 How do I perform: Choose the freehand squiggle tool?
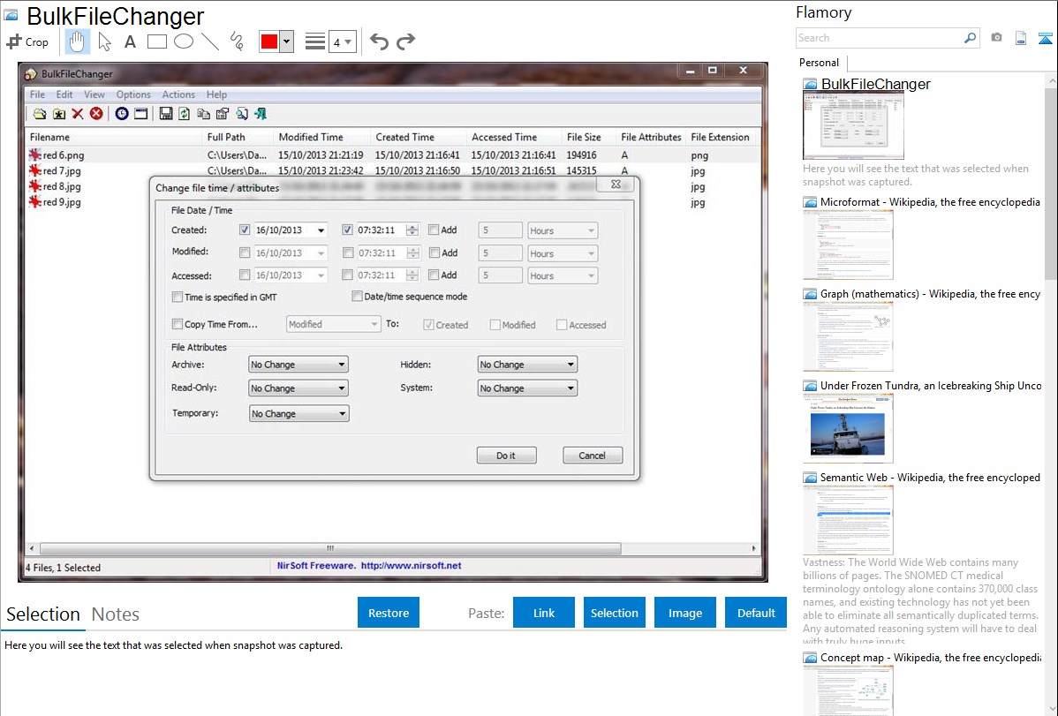point(236,41)
